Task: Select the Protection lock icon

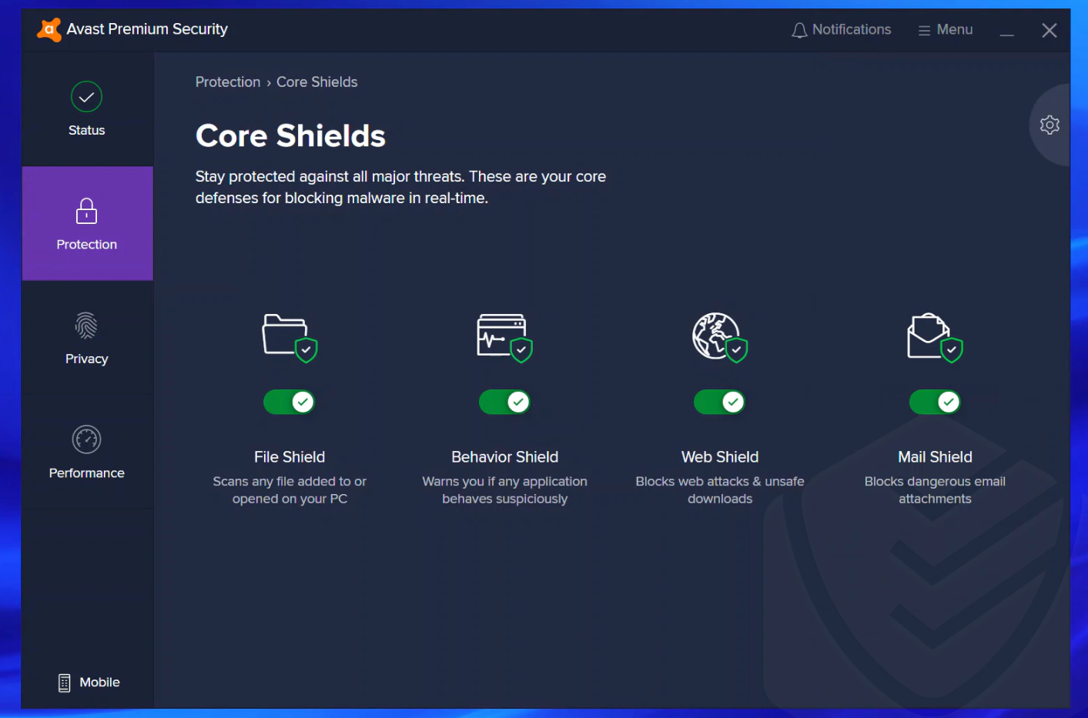Action: click(87, 211)
